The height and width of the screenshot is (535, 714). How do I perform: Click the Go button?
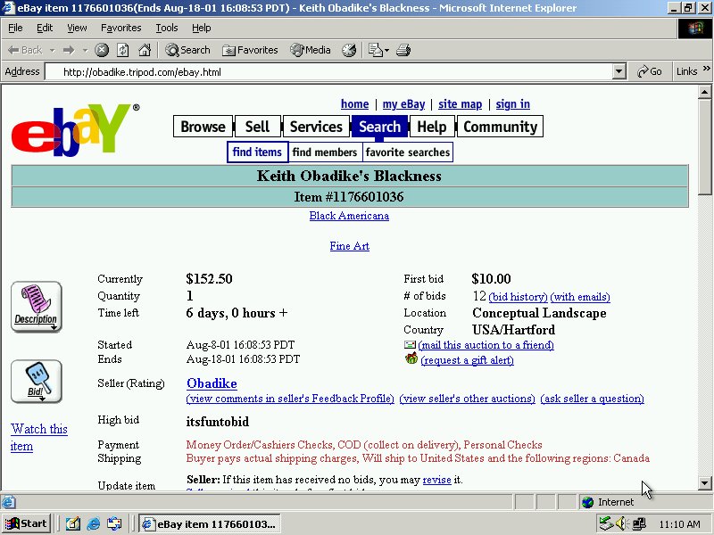pyautogui.click(x=650, y=71)
